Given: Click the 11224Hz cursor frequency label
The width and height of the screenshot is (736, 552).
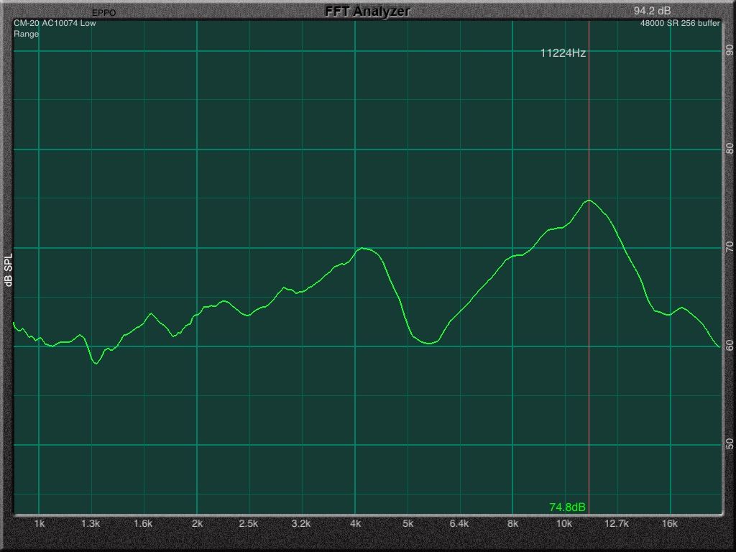Looking at the screenshot, I should [x=563, y=53].
